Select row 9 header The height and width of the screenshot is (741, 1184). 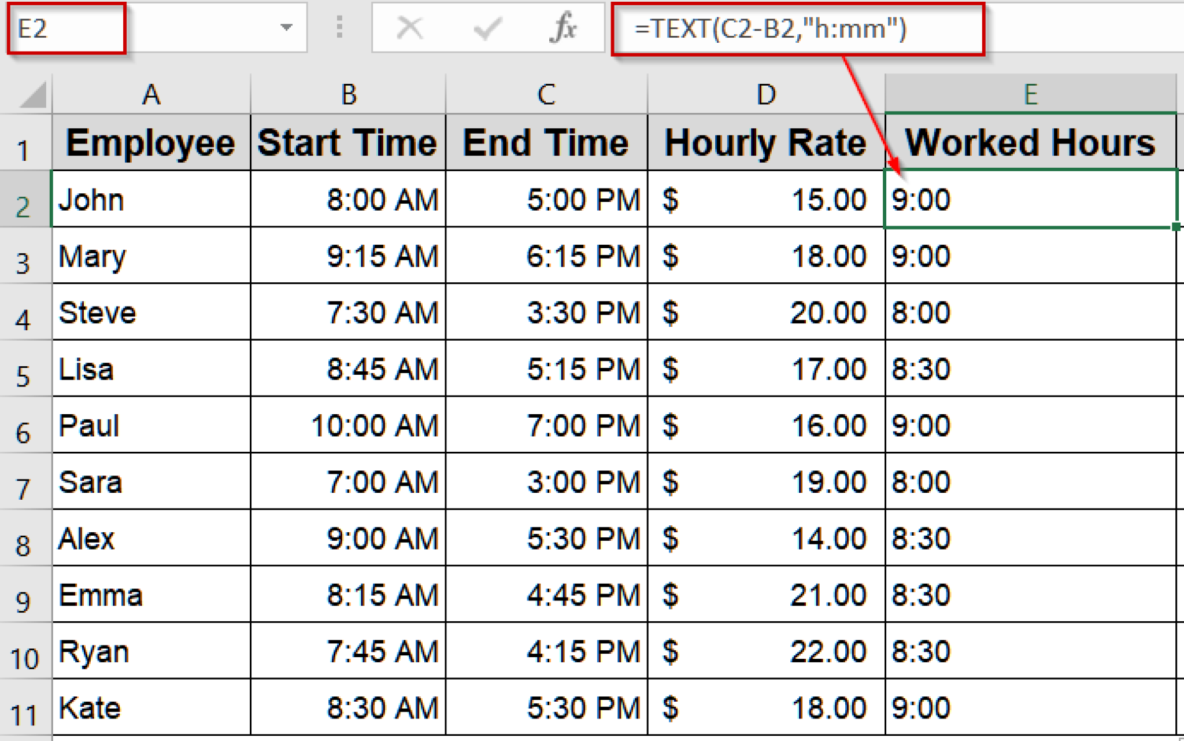[x=25, y=594]
